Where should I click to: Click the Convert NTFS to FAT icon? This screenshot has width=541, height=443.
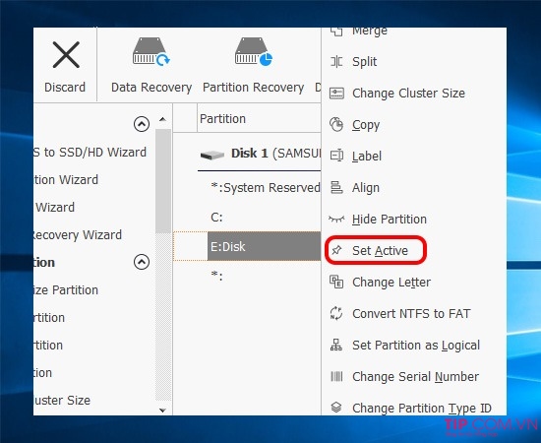click(336, 313)
